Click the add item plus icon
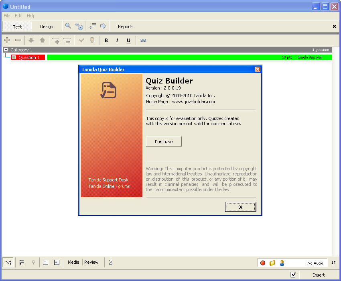341x281 pixels. (x=7, y=40)
